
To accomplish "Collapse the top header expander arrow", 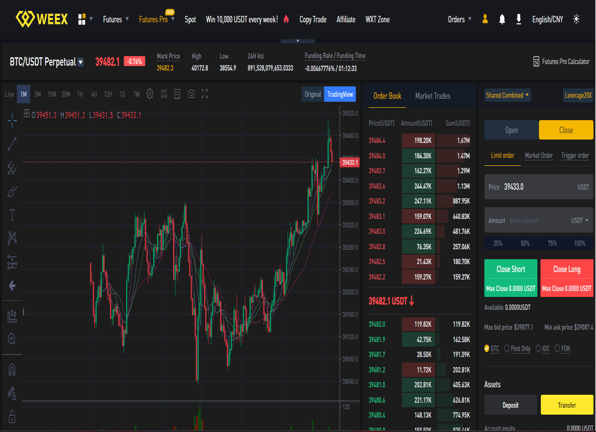I will coord(298,41).
